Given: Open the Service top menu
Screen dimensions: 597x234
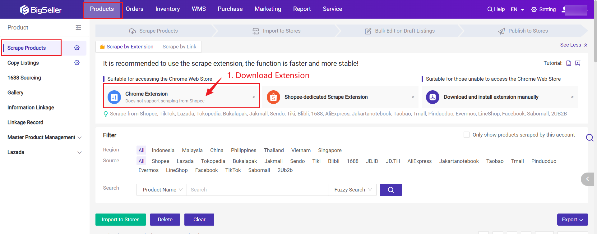Looking at the screenshot, I should [x=332, y=9].
